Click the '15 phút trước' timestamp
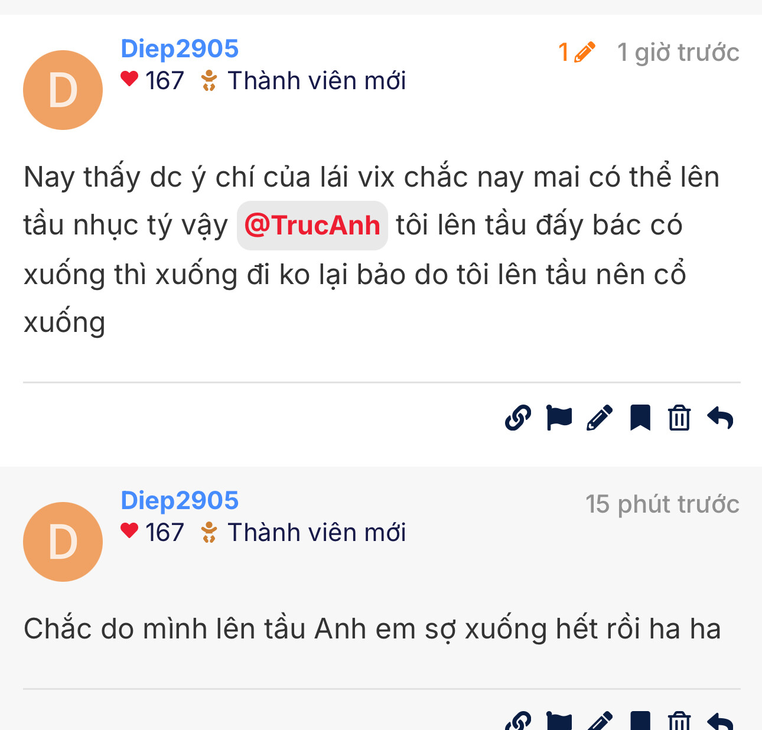This screenshot has width=762, height=730. point(662,504)
